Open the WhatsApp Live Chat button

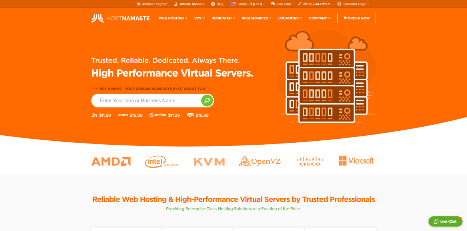pos(445,221)
